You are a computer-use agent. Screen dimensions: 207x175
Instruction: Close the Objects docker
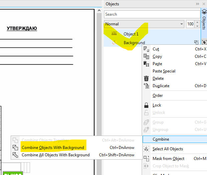(204, 4)
